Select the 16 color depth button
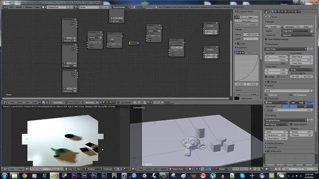319x179 pixels. coord(305,106)
